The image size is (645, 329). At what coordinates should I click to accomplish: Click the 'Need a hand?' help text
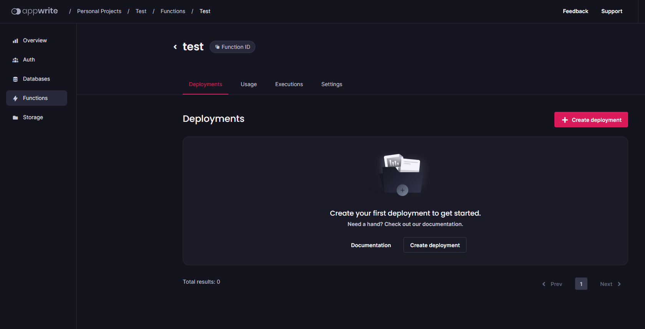pos(405,224)
